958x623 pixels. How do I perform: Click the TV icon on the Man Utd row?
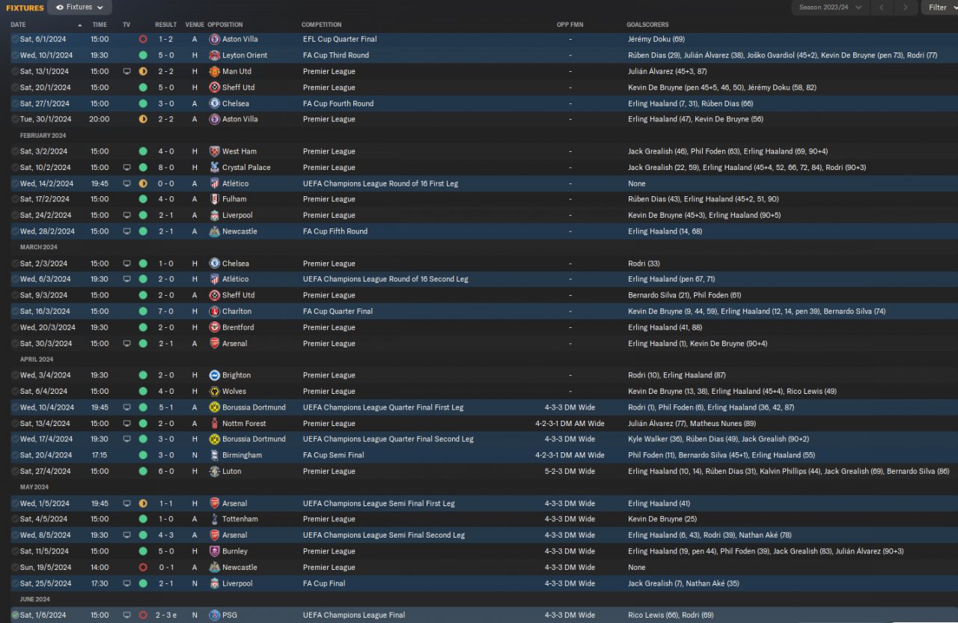126,71
